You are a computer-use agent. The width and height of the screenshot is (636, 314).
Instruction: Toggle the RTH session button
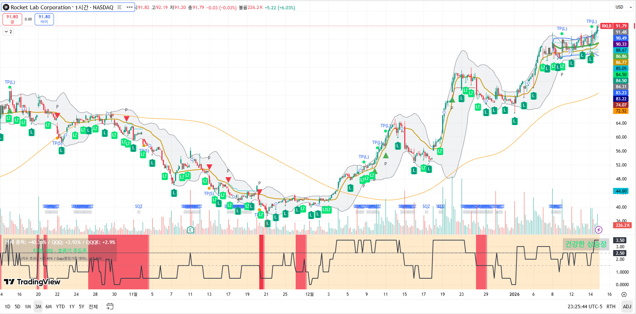611,306
